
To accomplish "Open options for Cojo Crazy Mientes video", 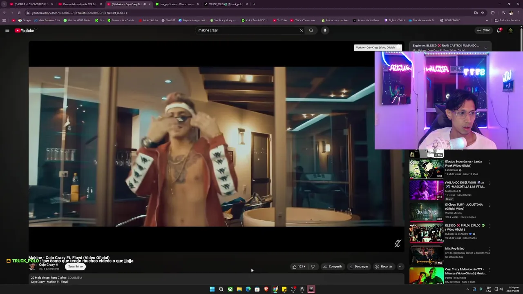I will point(489,270).
